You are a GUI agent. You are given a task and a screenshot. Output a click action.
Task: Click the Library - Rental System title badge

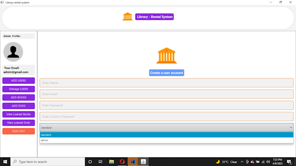(x=155, y=17)
